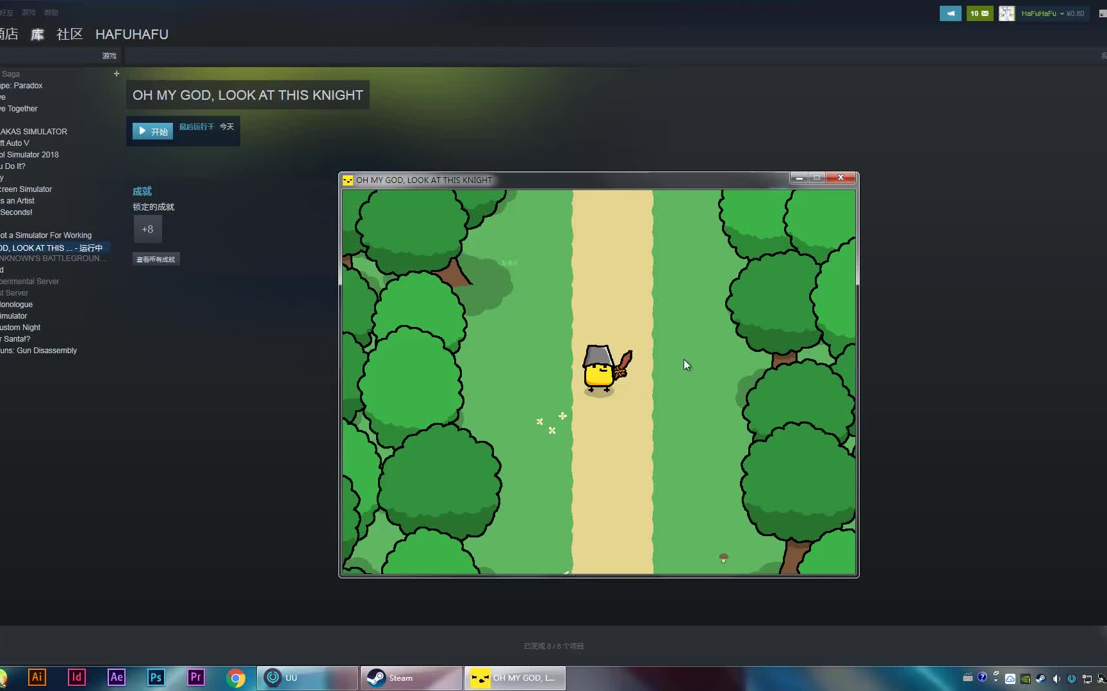
Task: Open the 社区 community tab
Action: pos(70,35)
